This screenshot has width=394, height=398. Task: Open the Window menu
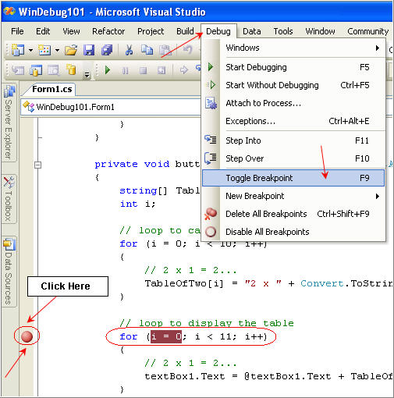[320, 31]
